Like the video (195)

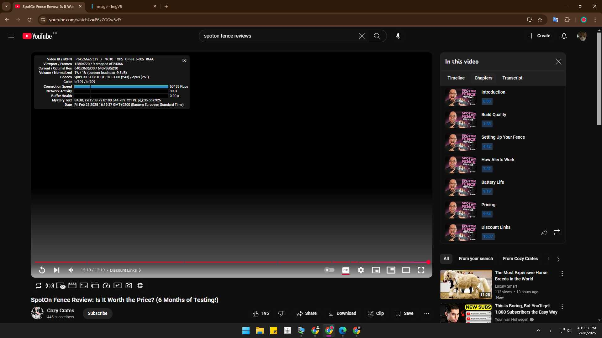261,314
